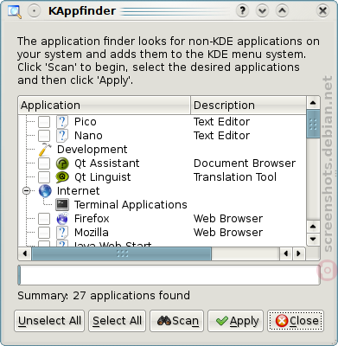Click the Pico question mark icon
Viewport: 338px width, 346px height.
[x=62, y=122]
